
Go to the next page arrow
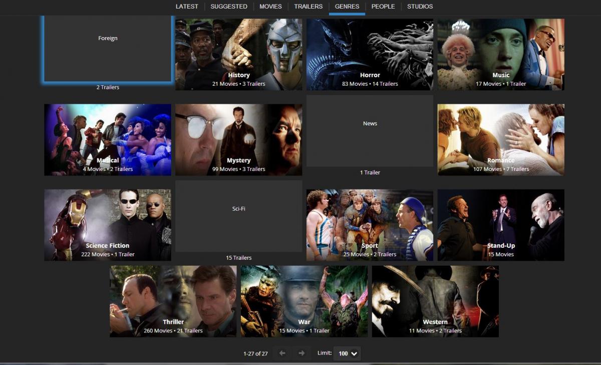coord(302,353)
